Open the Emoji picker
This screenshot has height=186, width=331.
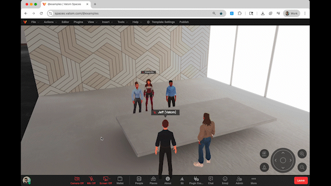225,180
